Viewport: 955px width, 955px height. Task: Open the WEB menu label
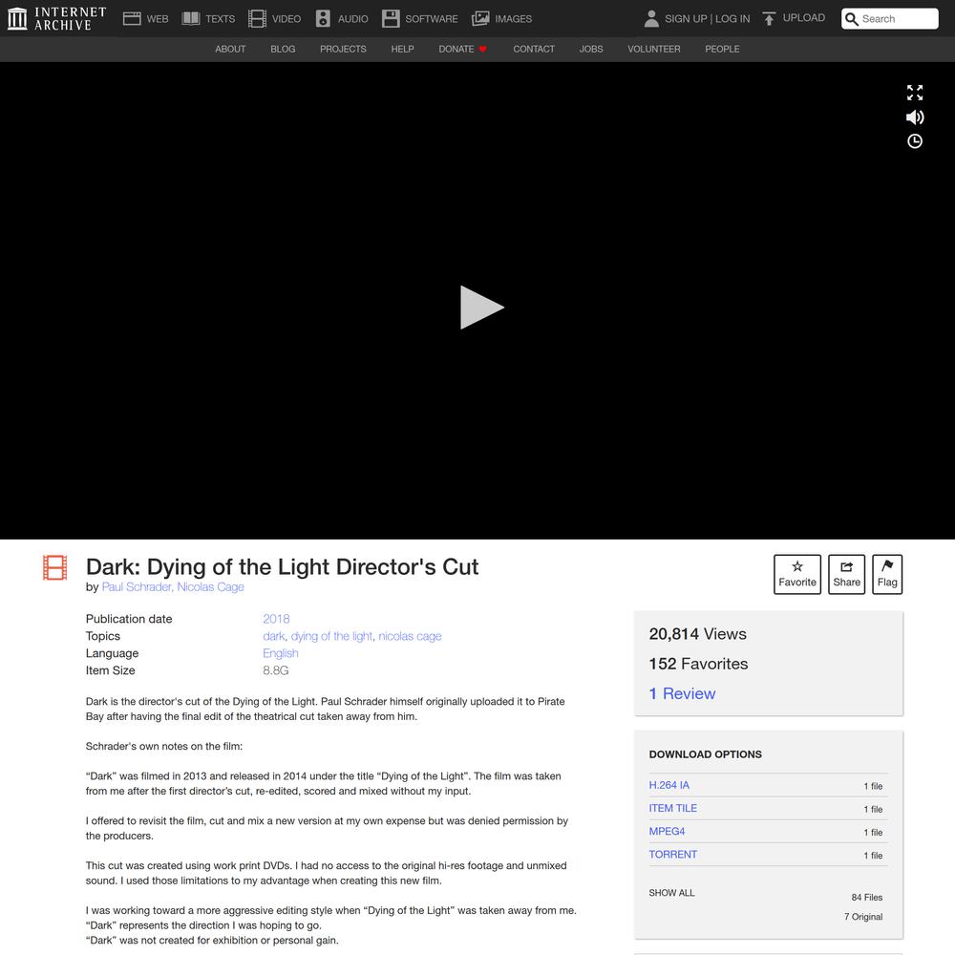(158, 19)
